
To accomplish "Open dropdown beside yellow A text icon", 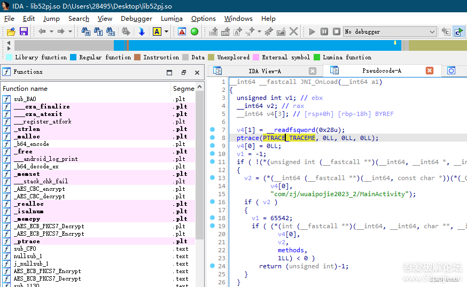I will point(167,32).
